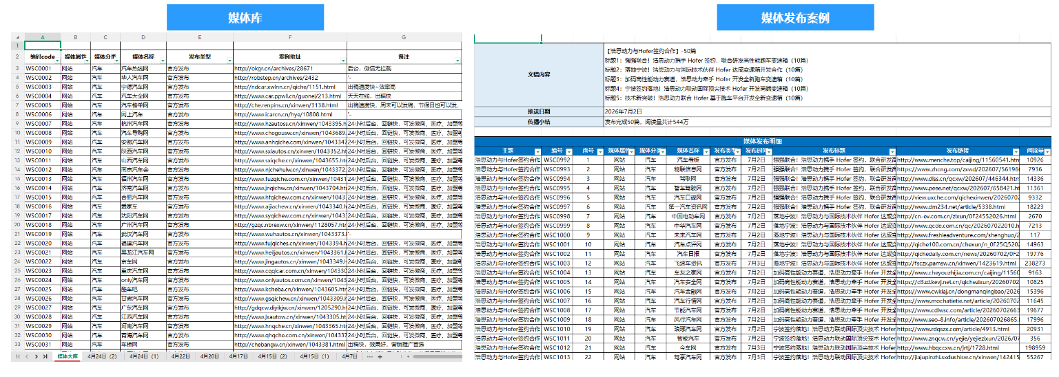Open the 备注 column filter arrow

click(x=459, y=61)
